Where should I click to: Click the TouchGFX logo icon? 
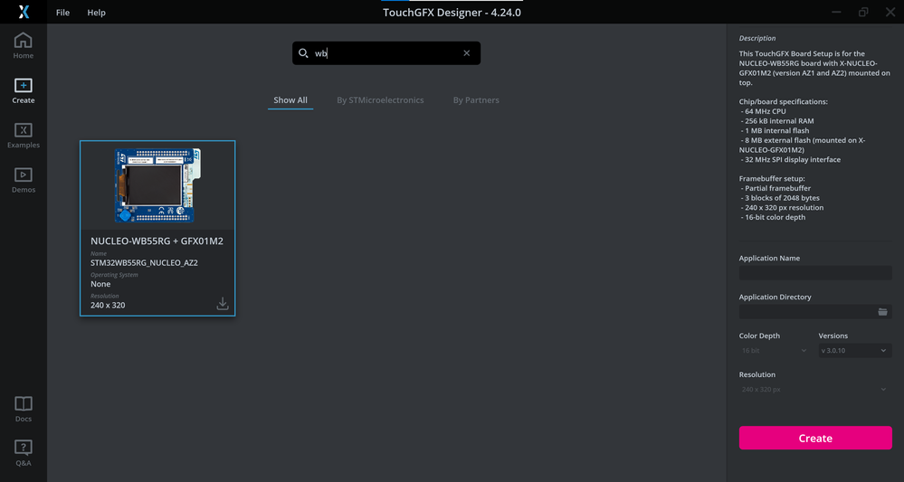click(24, 12)
